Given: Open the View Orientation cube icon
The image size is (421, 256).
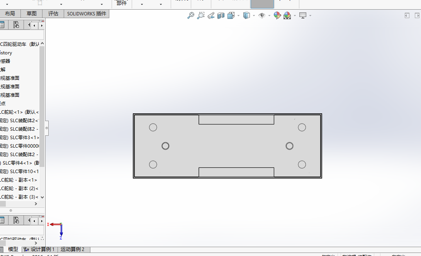Looking at the screenshot, I should pyautogui.click(x=231, y=15).
